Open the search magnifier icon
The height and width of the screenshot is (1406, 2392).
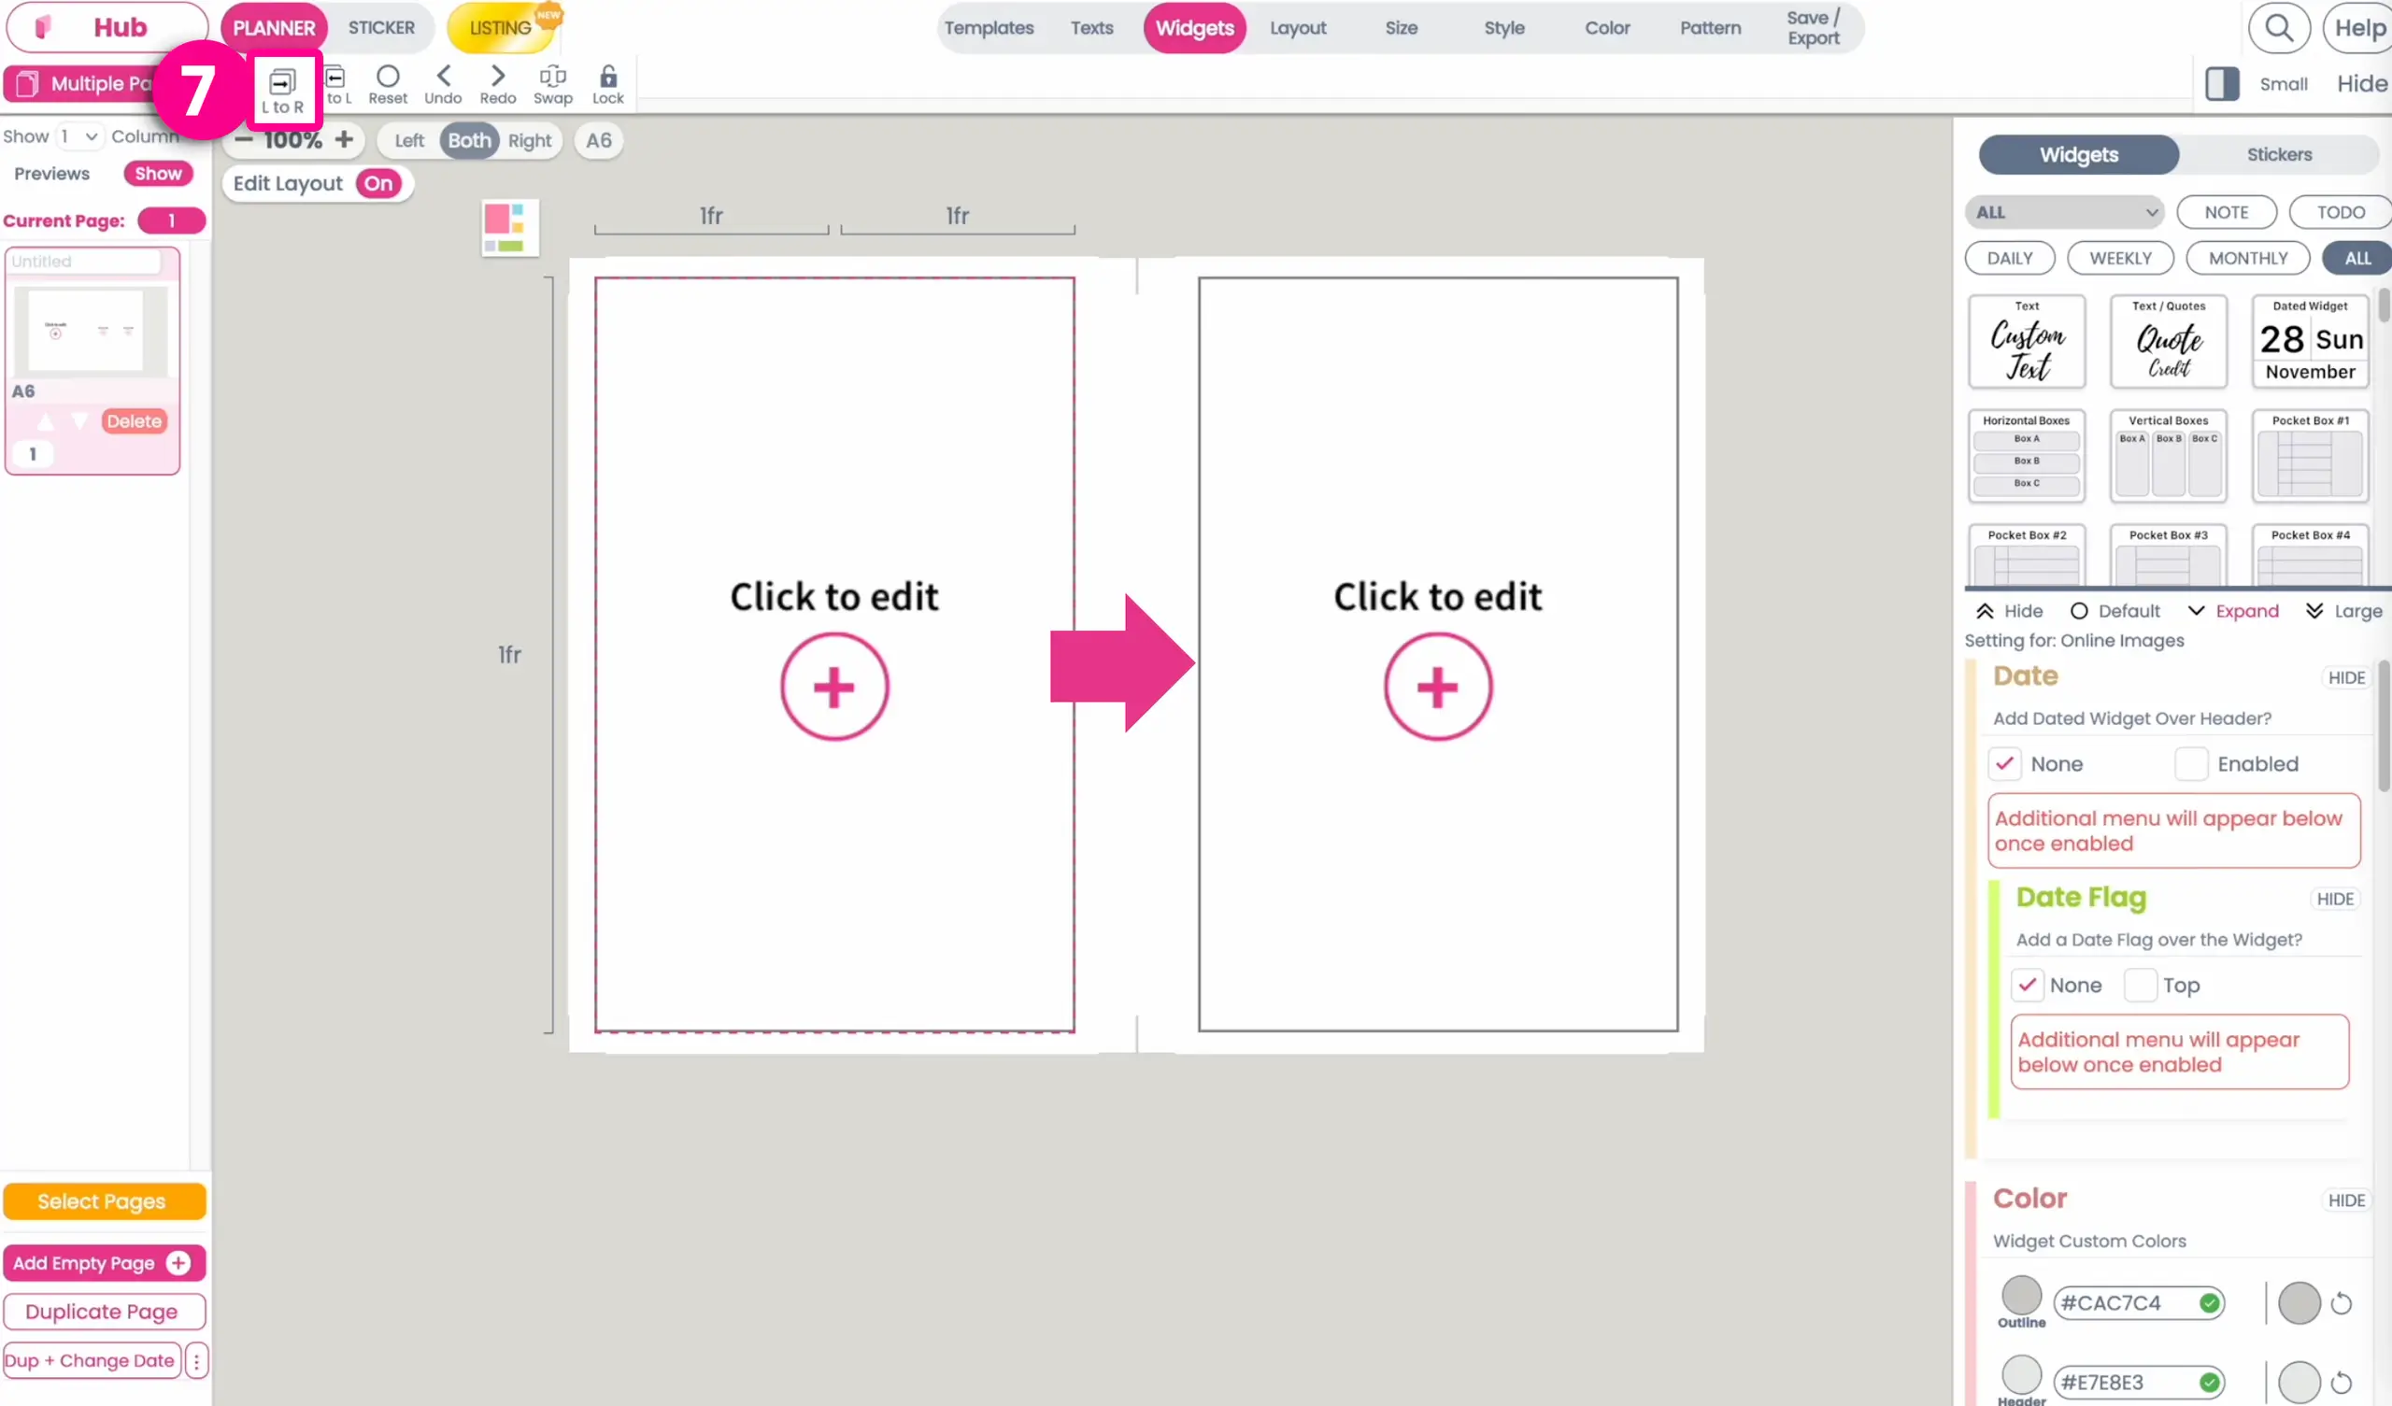tap(2278, 28)
